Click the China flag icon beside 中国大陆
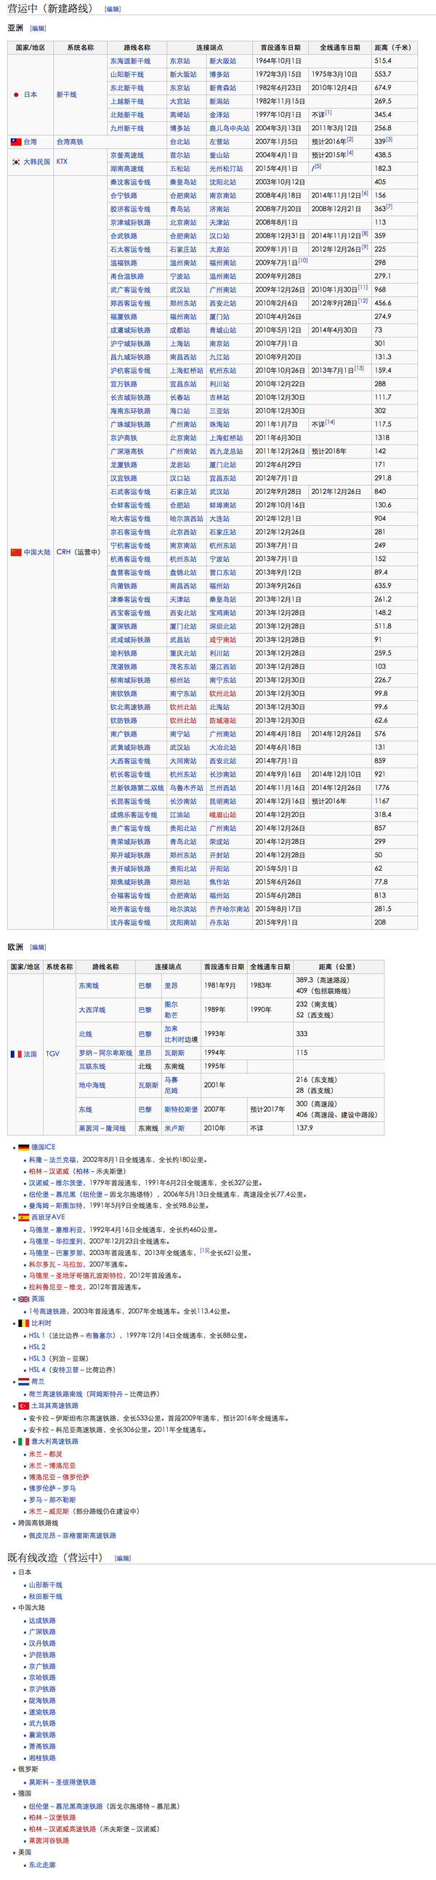The image size is (436, 1880). click(16, 551)
